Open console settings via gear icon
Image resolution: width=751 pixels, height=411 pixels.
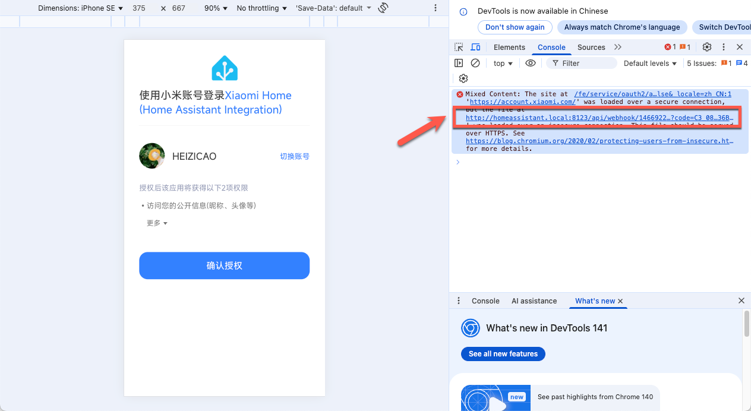(463, 78)
